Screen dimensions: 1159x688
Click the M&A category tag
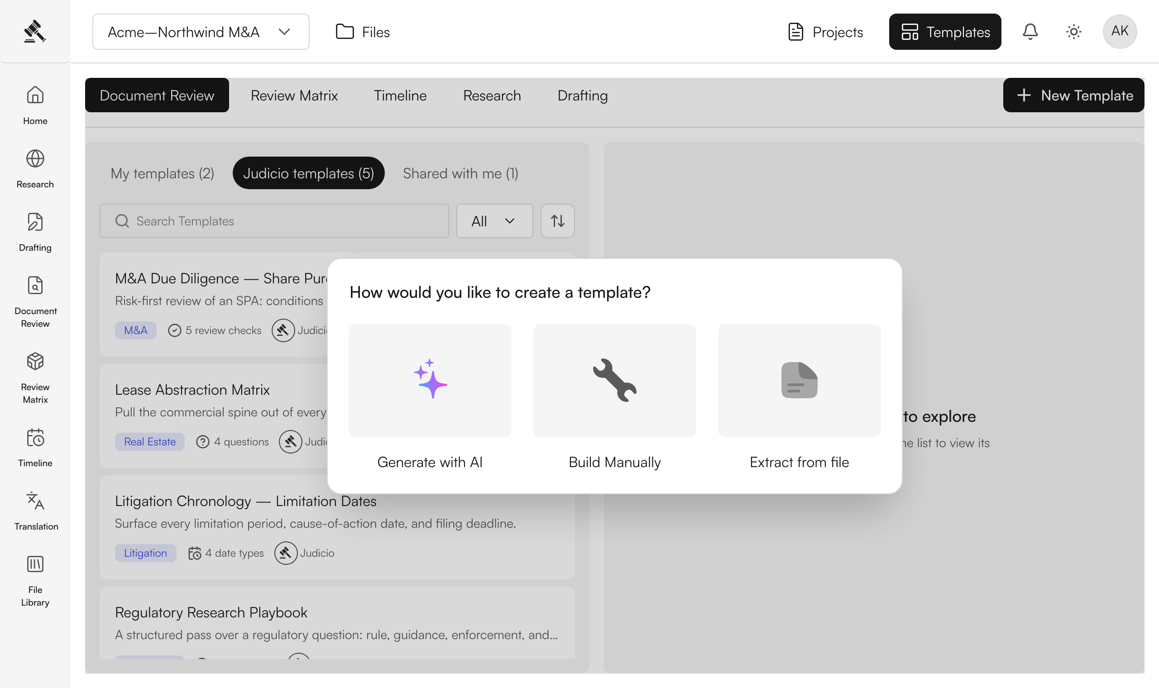pos(135,330)
